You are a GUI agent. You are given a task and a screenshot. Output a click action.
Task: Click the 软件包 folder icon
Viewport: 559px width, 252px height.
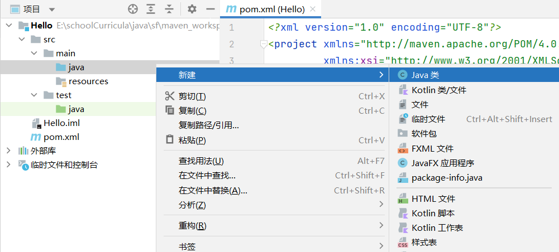[403, 133]
